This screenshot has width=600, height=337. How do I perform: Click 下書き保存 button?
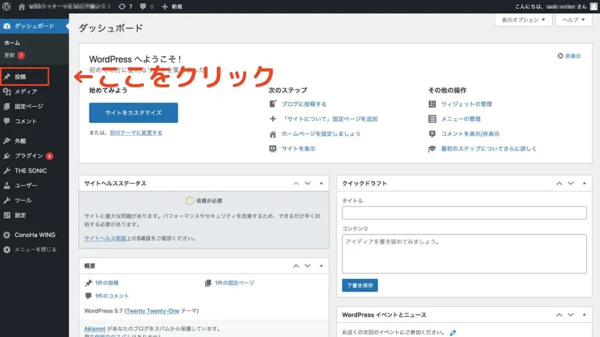[x=360, y=286]
